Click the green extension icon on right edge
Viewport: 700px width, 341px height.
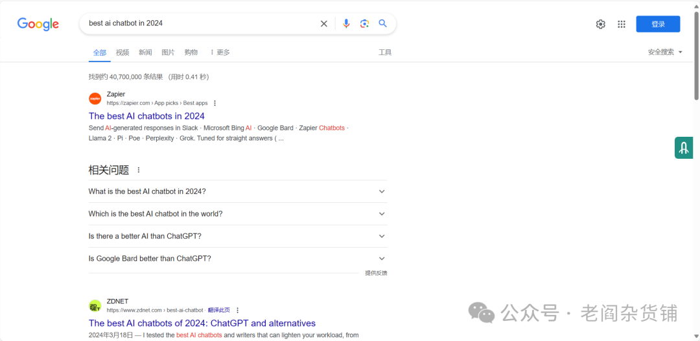684,148
